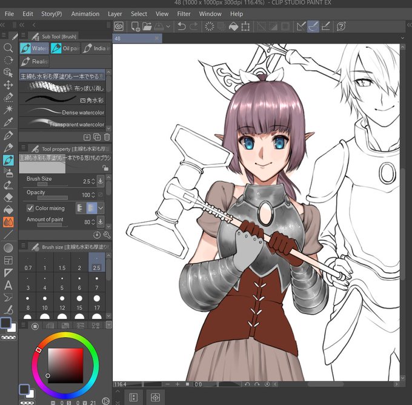Viewport: 412px width, 405px height.
Task: Select the Selection pen tool
Action: point(8,97)
